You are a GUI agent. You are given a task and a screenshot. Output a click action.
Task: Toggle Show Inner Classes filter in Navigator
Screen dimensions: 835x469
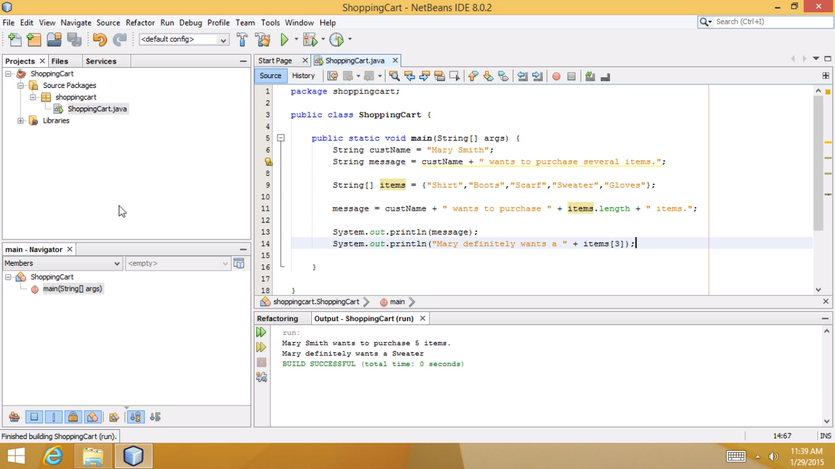tap(93, 417)
